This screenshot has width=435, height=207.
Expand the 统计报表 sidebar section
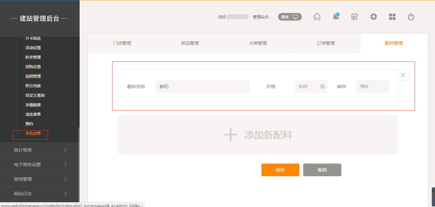click(39, 150)
